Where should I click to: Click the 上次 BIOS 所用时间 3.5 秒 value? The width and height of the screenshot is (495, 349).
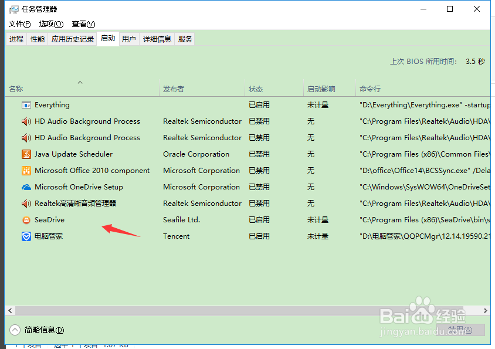pyautogui.click(x=475, y=61)
